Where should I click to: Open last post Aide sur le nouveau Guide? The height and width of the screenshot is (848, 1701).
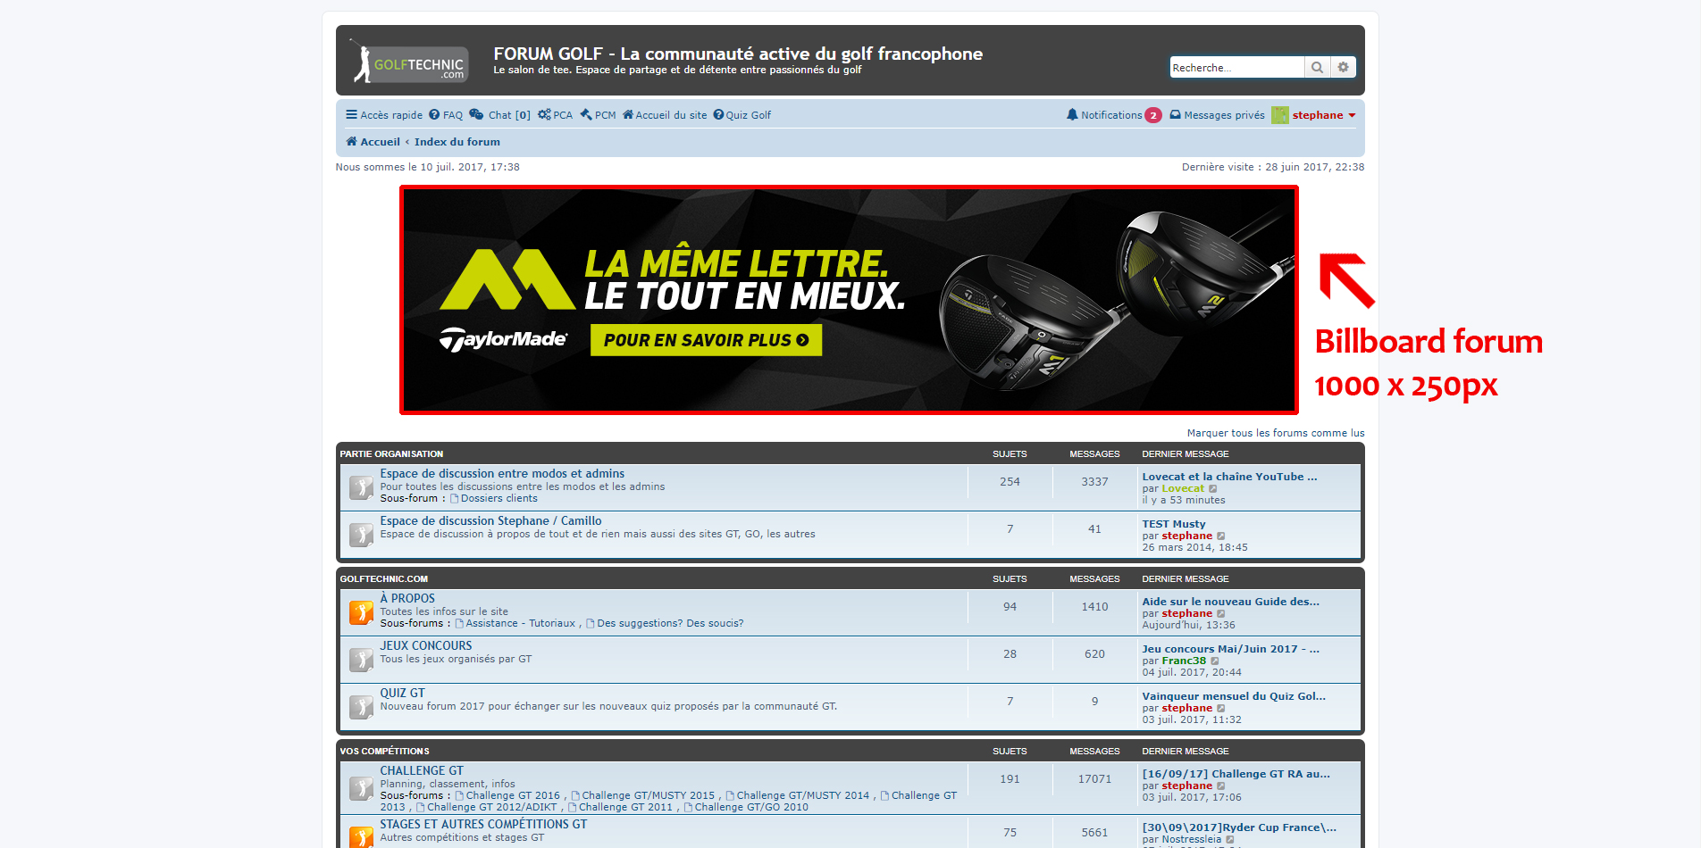pyautogui.click(x=1231, y=602)
